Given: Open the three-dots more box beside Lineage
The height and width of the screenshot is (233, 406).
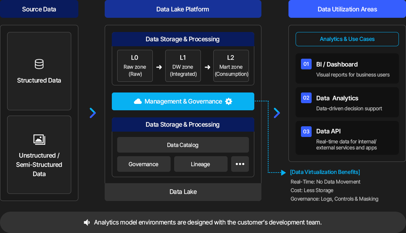Looking at the screenshot, I should click(x=240, y=164).
